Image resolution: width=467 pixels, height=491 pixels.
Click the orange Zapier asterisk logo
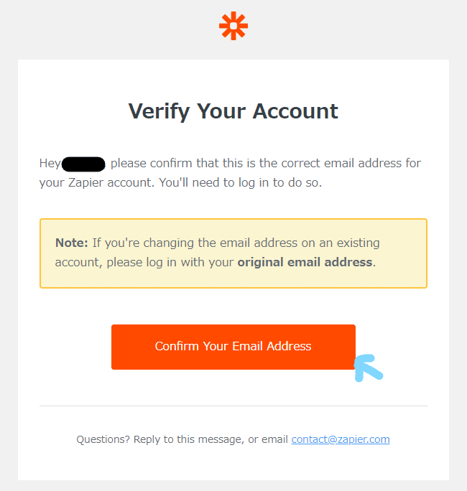coord(233,26)
